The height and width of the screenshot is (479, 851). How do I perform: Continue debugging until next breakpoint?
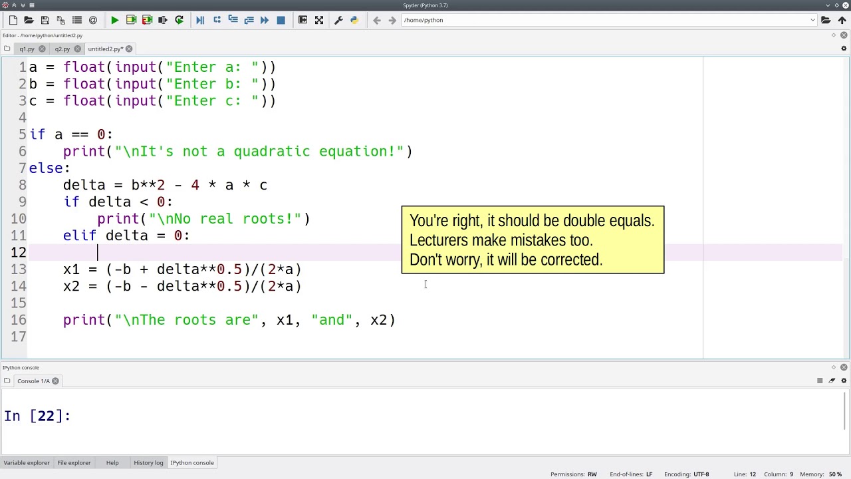[265, 20]
